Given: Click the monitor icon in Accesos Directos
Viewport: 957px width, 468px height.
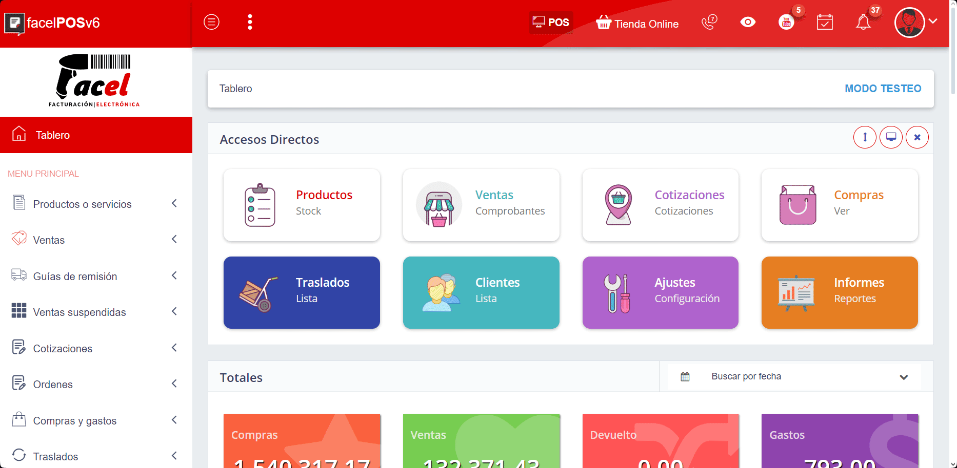Looking at the screenshot, I should click(891, 137).
